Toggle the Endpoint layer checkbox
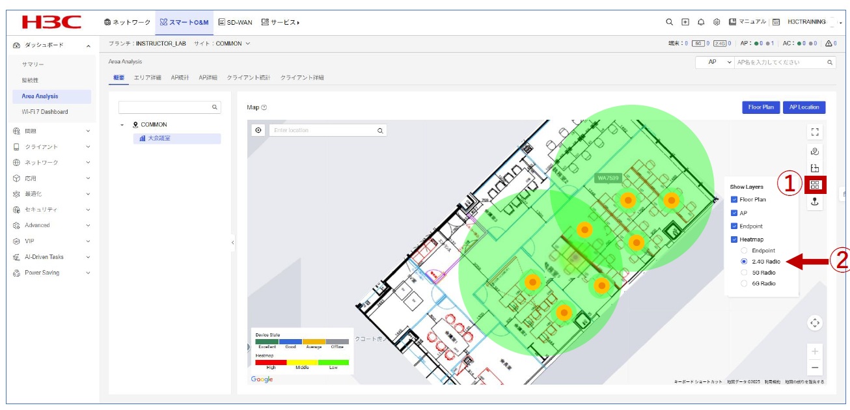The width and height of the screenshot is (850, 410). click(735, 226)
